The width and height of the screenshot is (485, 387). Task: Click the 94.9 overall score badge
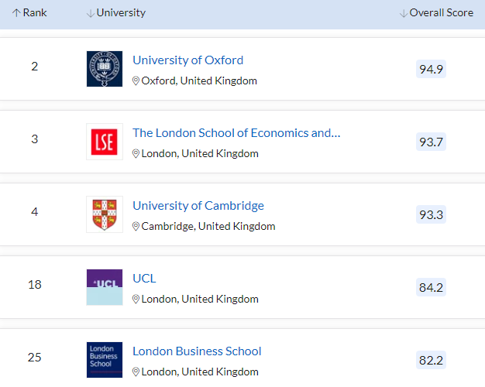pyautogui.click(x=431, y=69)
